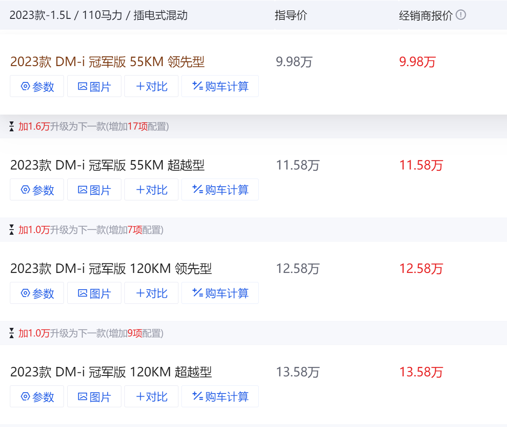Image resolution: width=507 pixels, height=427 pixels.
Task: Expand the 增加7项配置 upgrade row
Action: point(86,230)
